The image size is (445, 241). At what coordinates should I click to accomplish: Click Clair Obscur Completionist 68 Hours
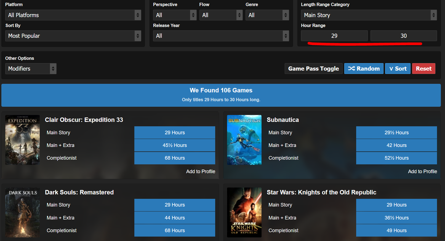[175, 158]
